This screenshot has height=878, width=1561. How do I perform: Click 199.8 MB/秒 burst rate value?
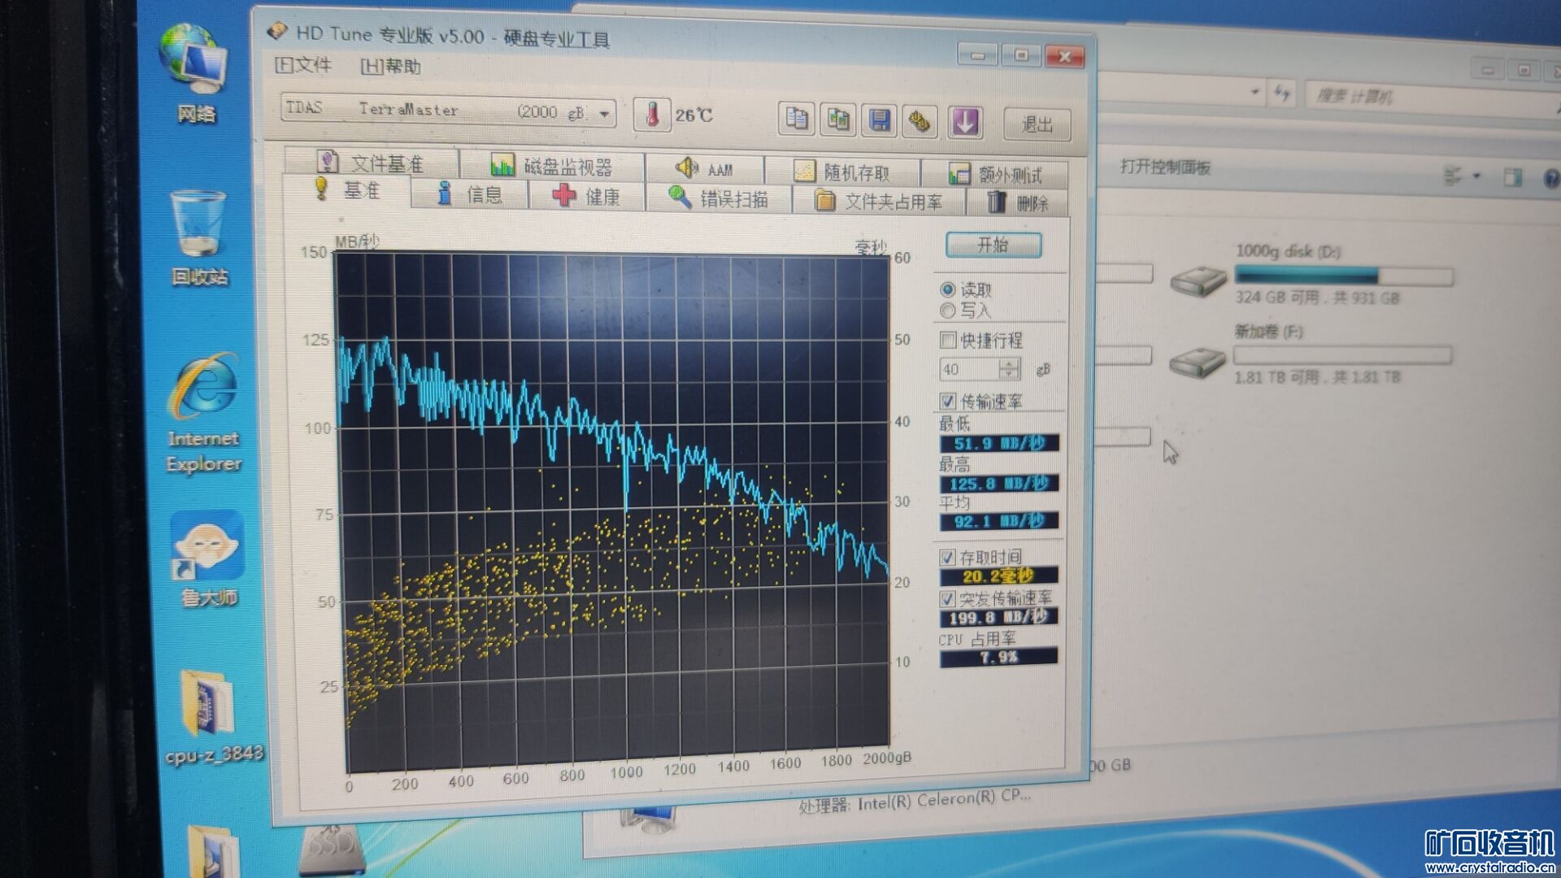tap(999, 617)
